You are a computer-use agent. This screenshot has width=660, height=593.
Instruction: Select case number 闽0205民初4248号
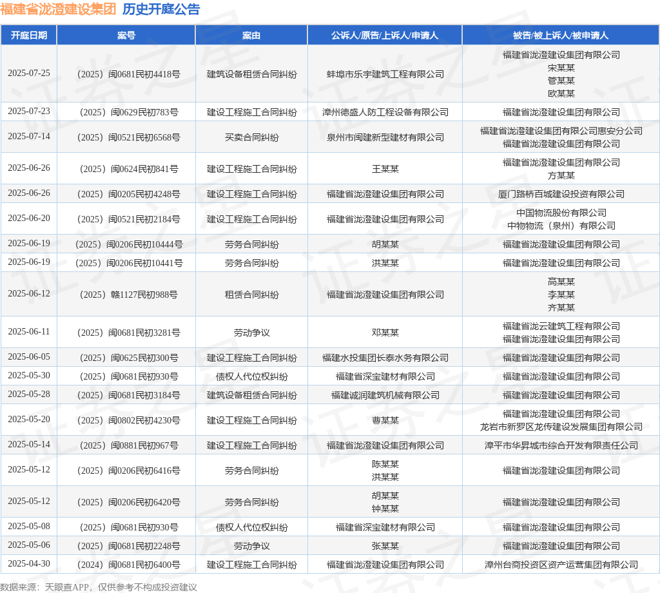point(129,194)
